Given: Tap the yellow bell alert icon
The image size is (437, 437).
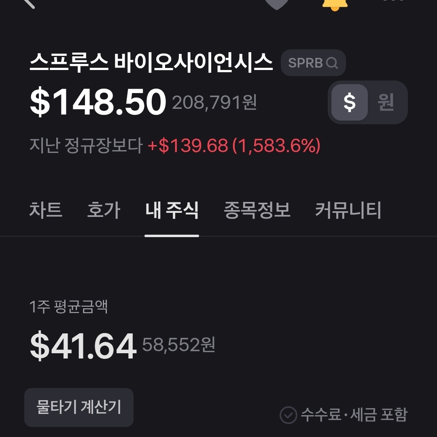Looking at the screenshot, I should point(335,4).
